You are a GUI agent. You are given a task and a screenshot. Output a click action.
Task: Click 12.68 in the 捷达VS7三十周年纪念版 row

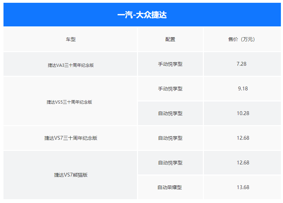(243, 138)
